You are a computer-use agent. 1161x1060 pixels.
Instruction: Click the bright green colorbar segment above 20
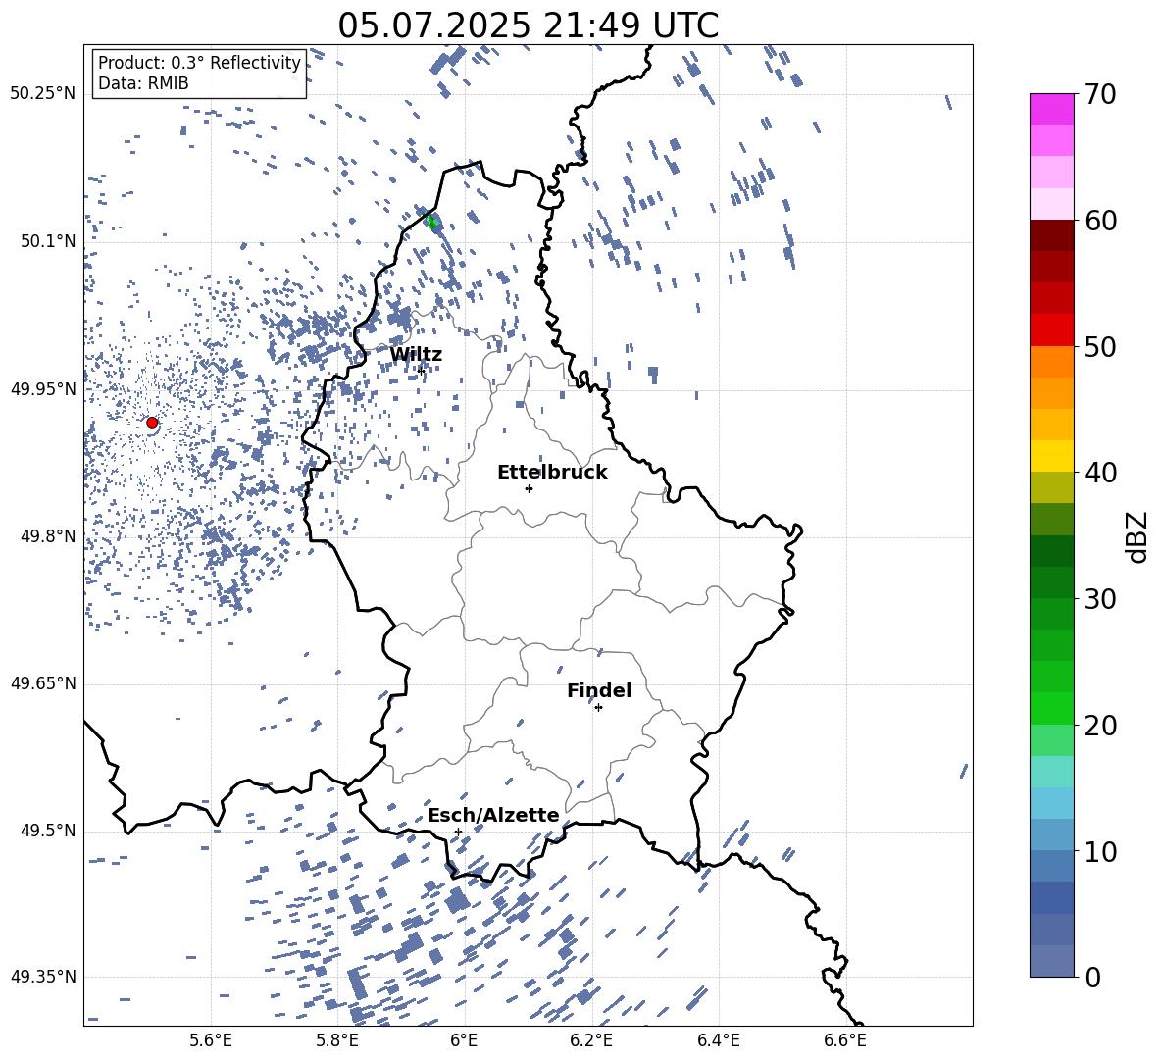click(x=1051, y=708)
